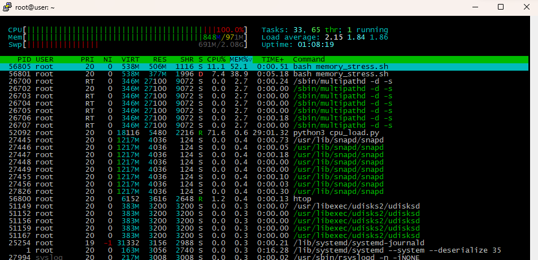The image size is (538, 260).
Task: Select python3 cpu_load.py process row
Action: [264, 133]
